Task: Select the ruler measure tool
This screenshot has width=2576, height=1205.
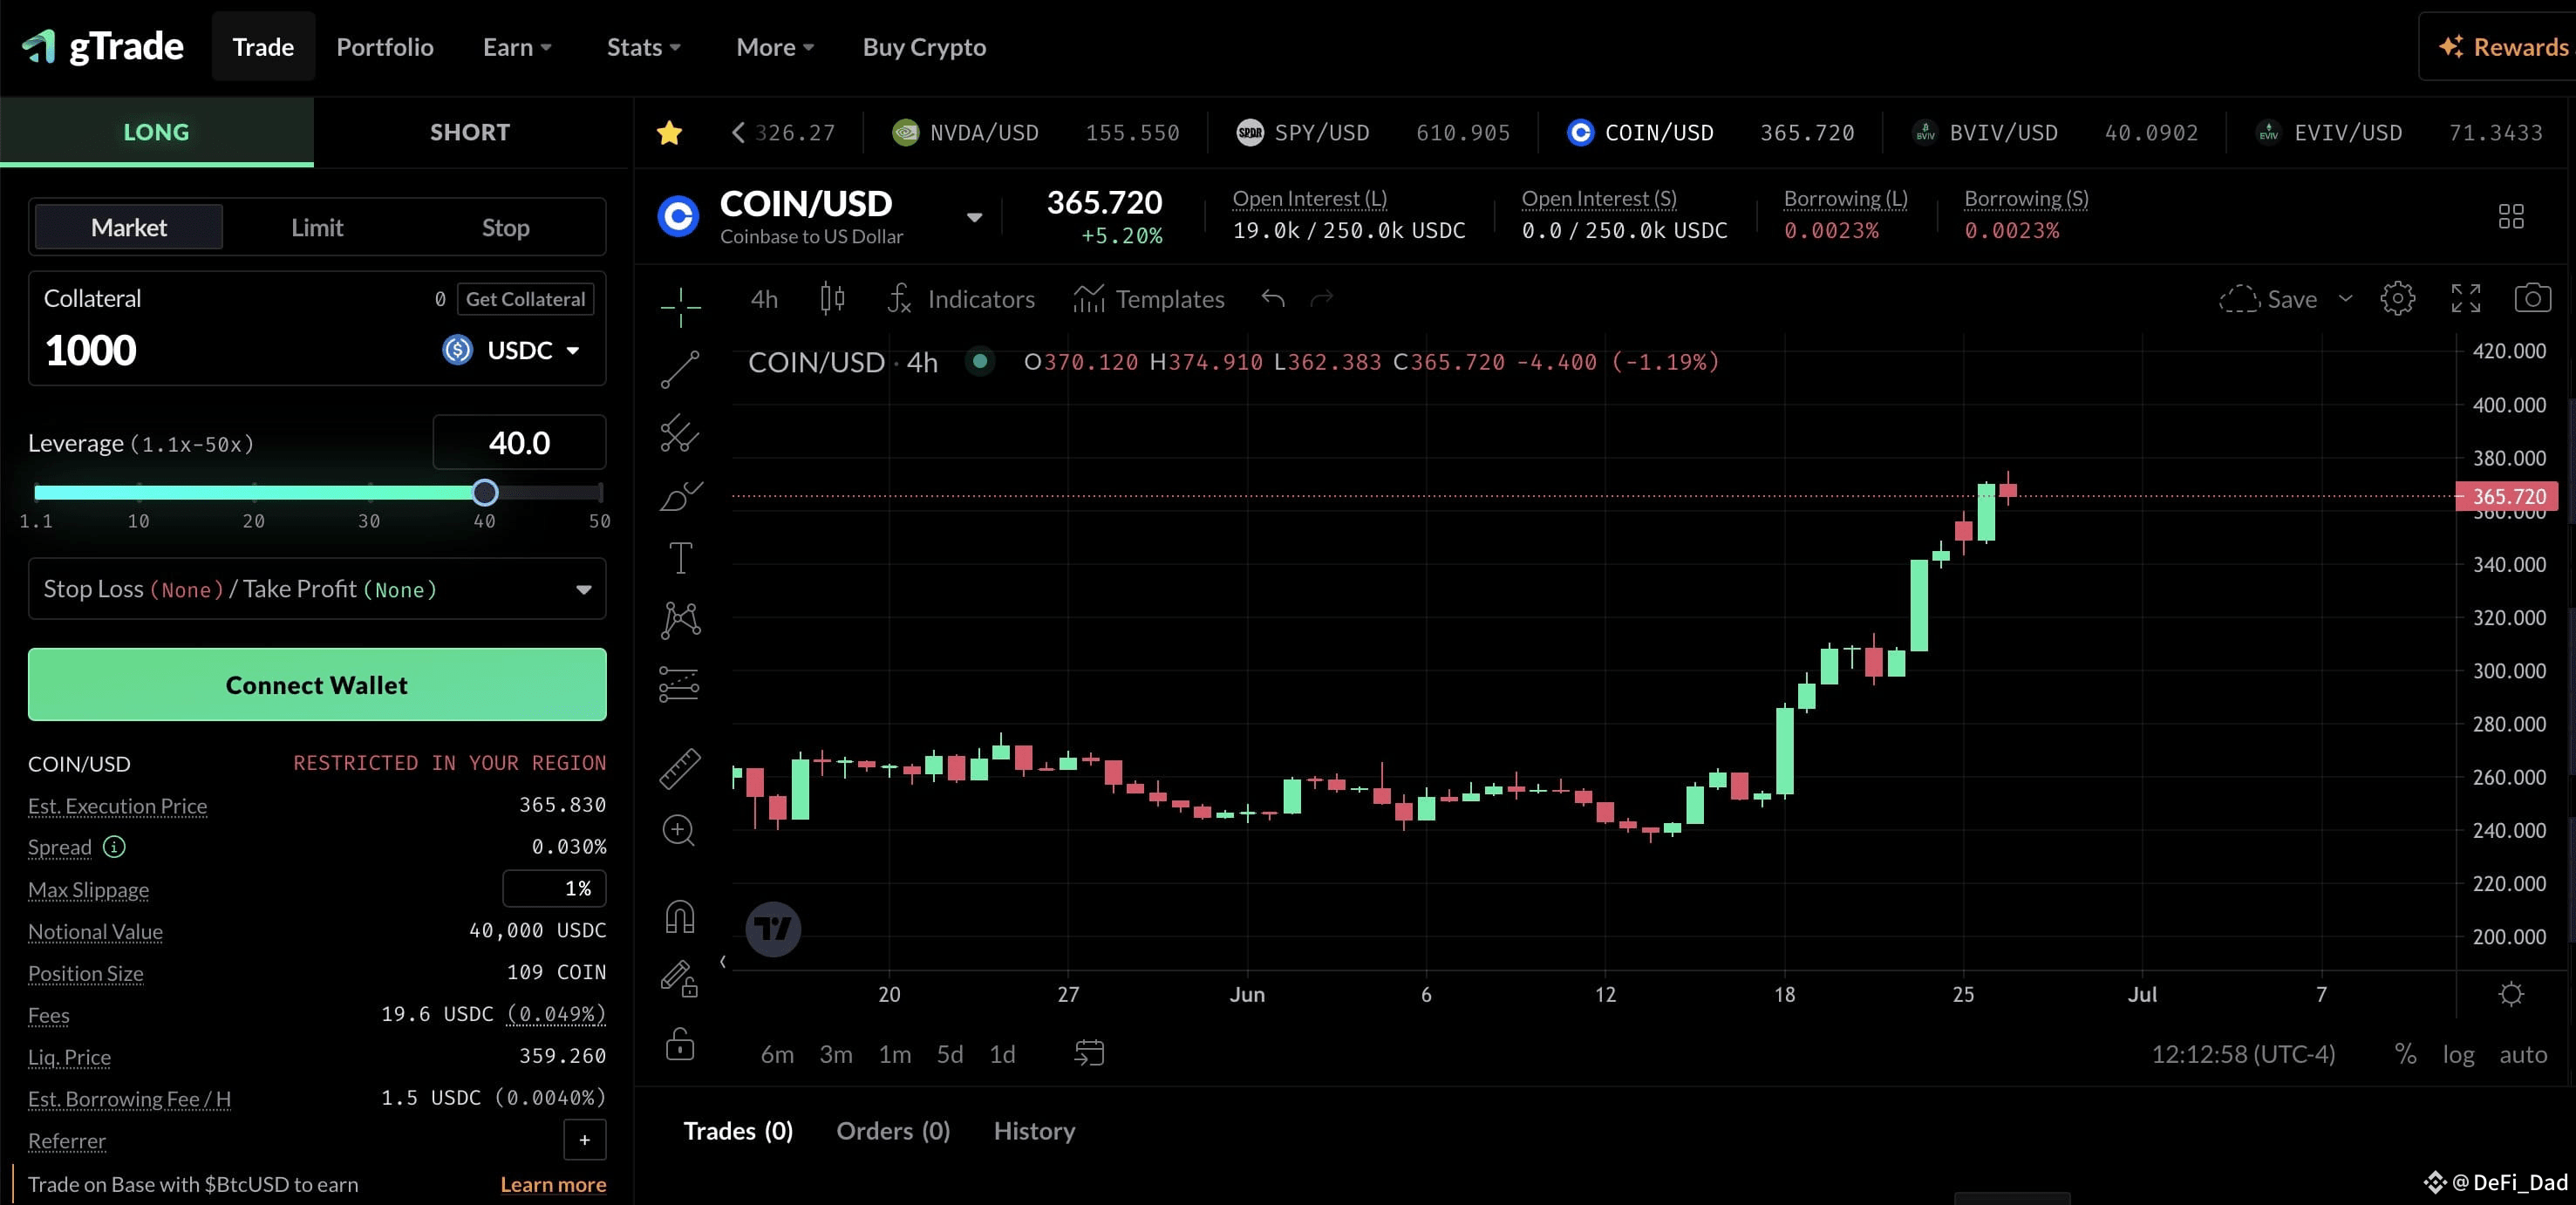Action: [x=680, y=768]
